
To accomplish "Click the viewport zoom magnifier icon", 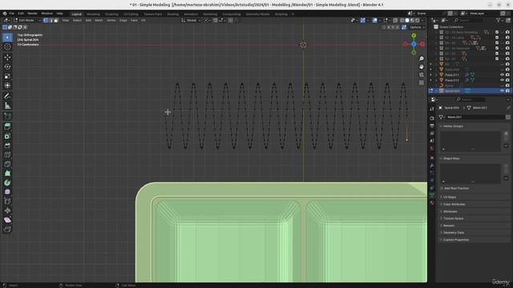I will tap(422, 58).
